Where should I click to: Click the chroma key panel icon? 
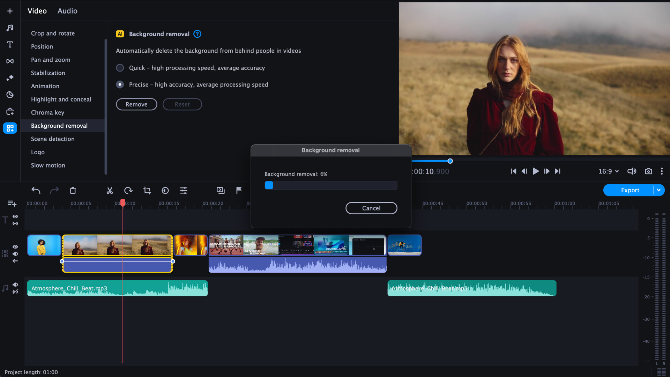point(47,112)
